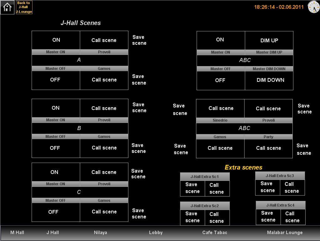Viewport: 320px width, 241px height.
Task: Click the date and time display
Action: [279, 7]
